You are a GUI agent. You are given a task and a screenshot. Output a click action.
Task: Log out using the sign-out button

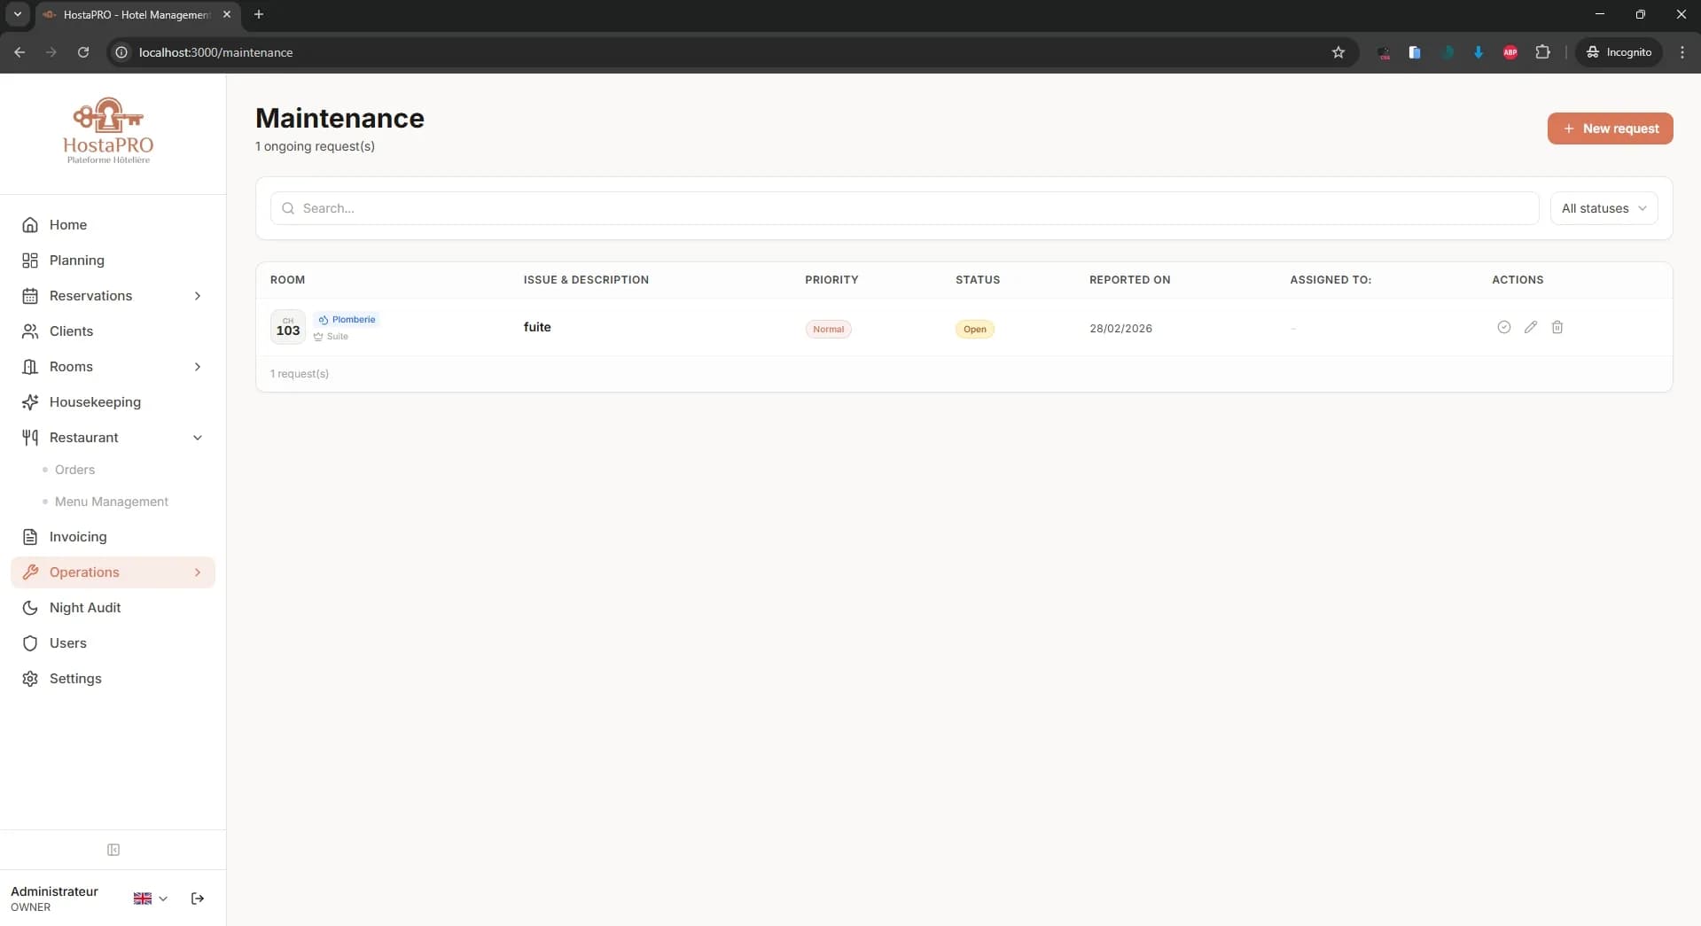(197, 898)
